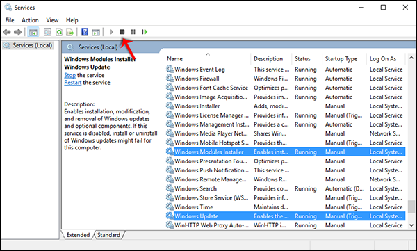Switch to the Extended tab
Screen dimensions: 417x251
point(78,235)
